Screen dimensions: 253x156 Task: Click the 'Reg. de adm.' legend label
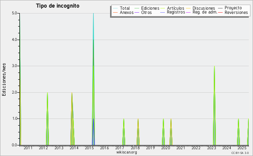coord(205,12)
